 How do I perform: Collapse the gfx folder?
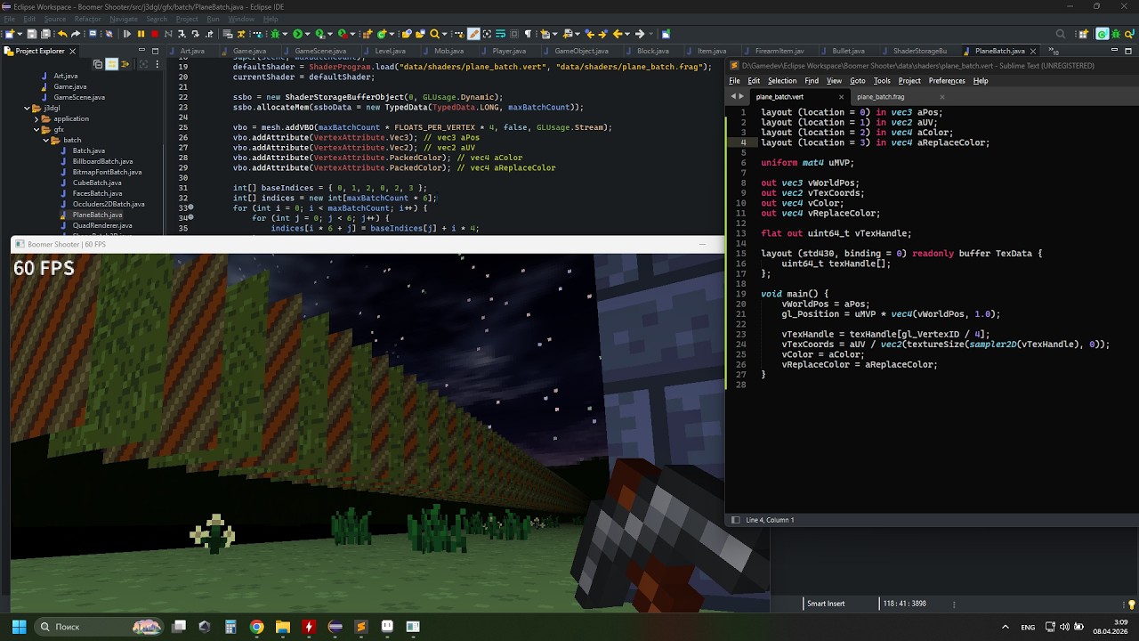[36, 129]
